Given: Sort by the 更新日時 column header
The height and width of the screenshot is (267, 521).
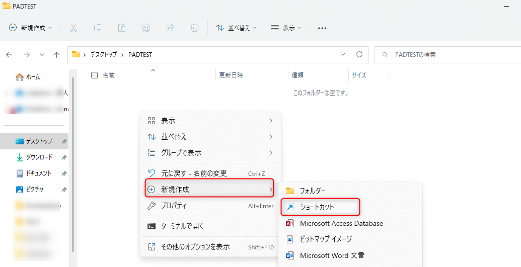Looking at the screenshot, I should (x=231, y=75).
